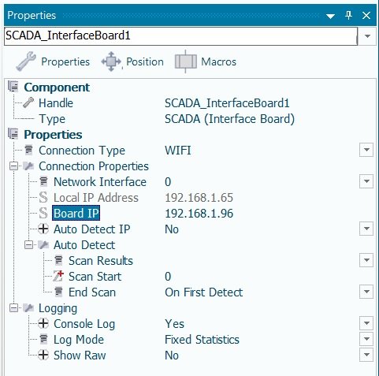This screenshot has height=376, width=379.
Task: Click the Handle value SCADA_InterfaceBoard1
Action: (227, 103)
